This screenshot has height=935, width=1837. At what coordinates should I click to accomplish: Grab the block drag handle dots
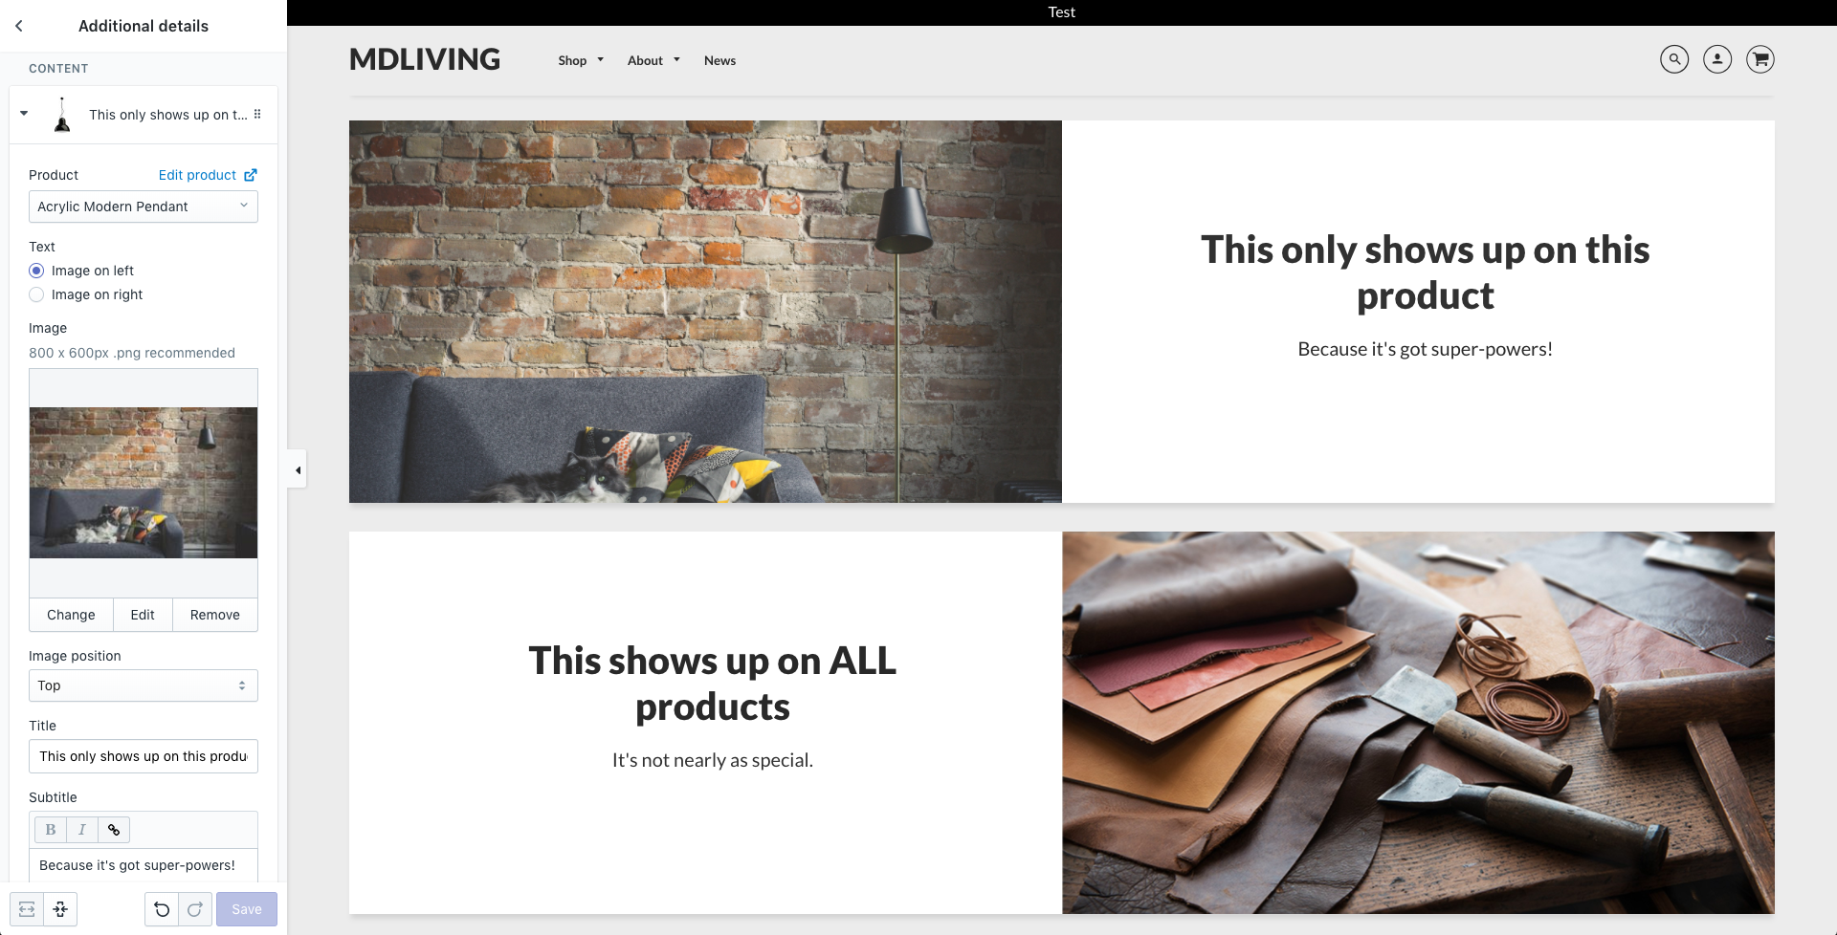point(257,114)
